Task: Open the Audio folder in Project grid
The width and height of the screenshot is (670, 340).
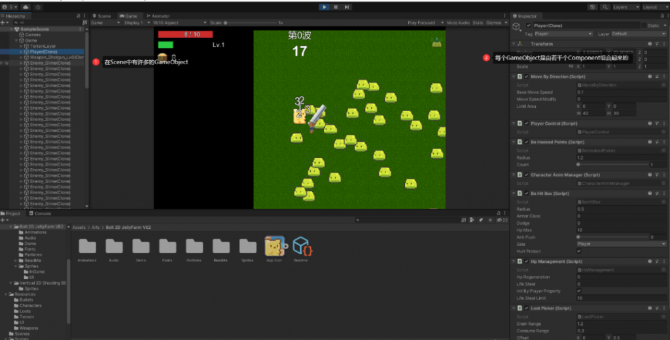Action: (x=114, y=246)
